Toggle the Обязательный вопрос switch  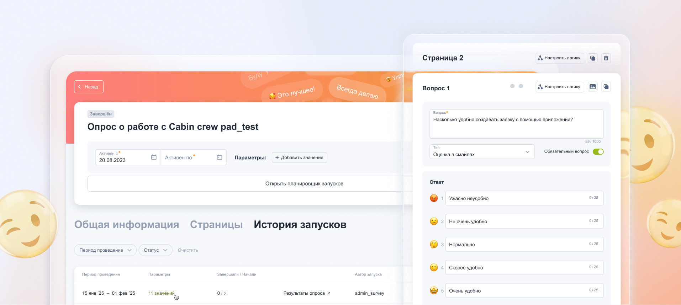tap(598, 152)
